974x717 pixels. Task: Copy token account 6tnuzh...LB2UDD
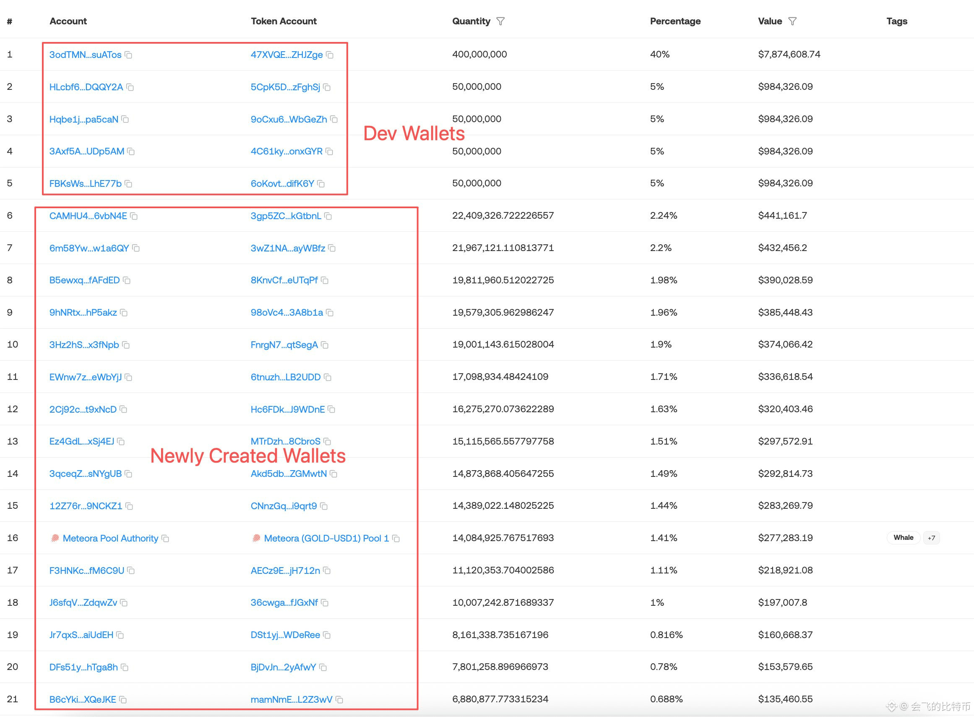(328, 377)
